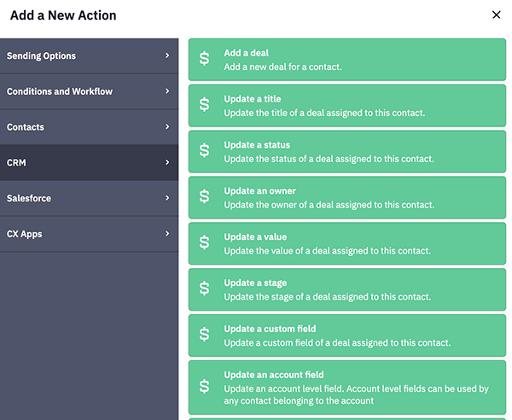This screenshot has height=420, width=512.
Task: Click the dollar icon beside Update an owner
Action: point(205,196)
